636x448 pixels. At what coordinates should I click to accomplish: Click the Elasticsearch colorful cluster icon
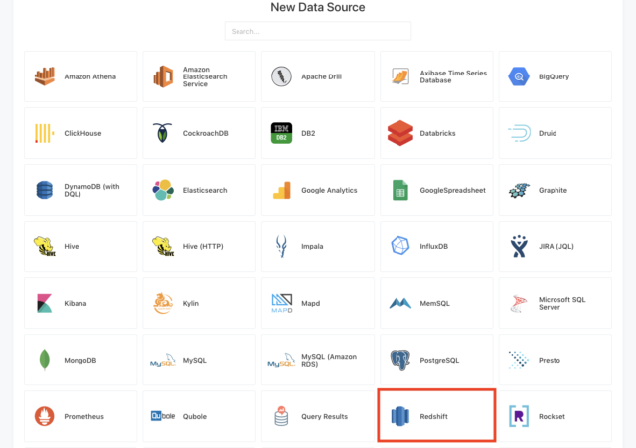(163, 190)
